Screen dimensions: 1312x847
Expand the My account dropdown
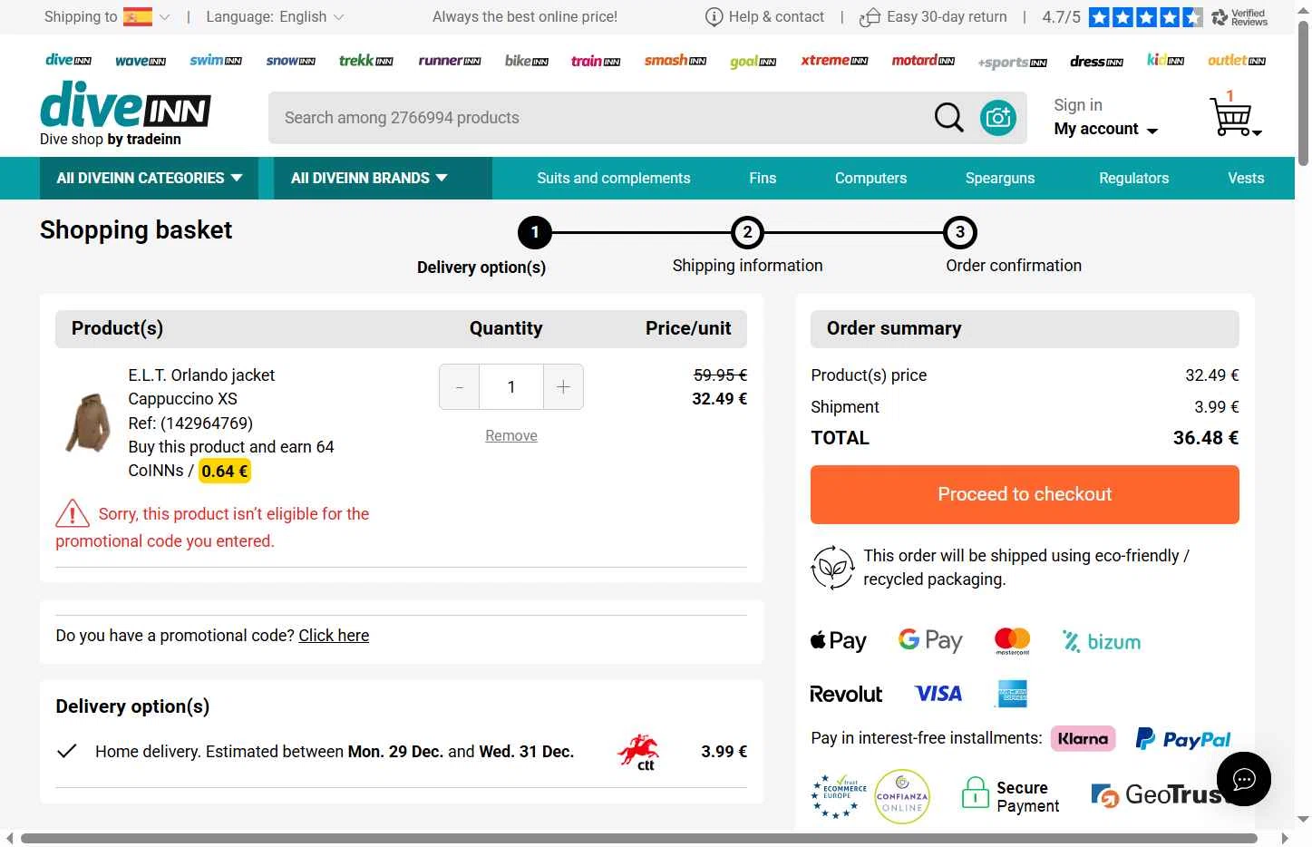click(x=1105, y=129)
